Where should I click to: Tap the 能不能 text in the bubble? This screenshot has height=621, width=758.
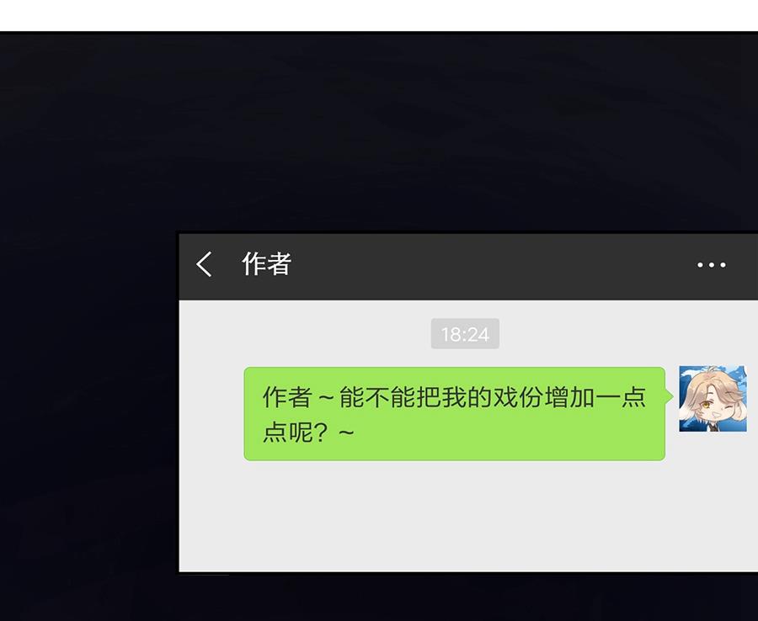376,397
